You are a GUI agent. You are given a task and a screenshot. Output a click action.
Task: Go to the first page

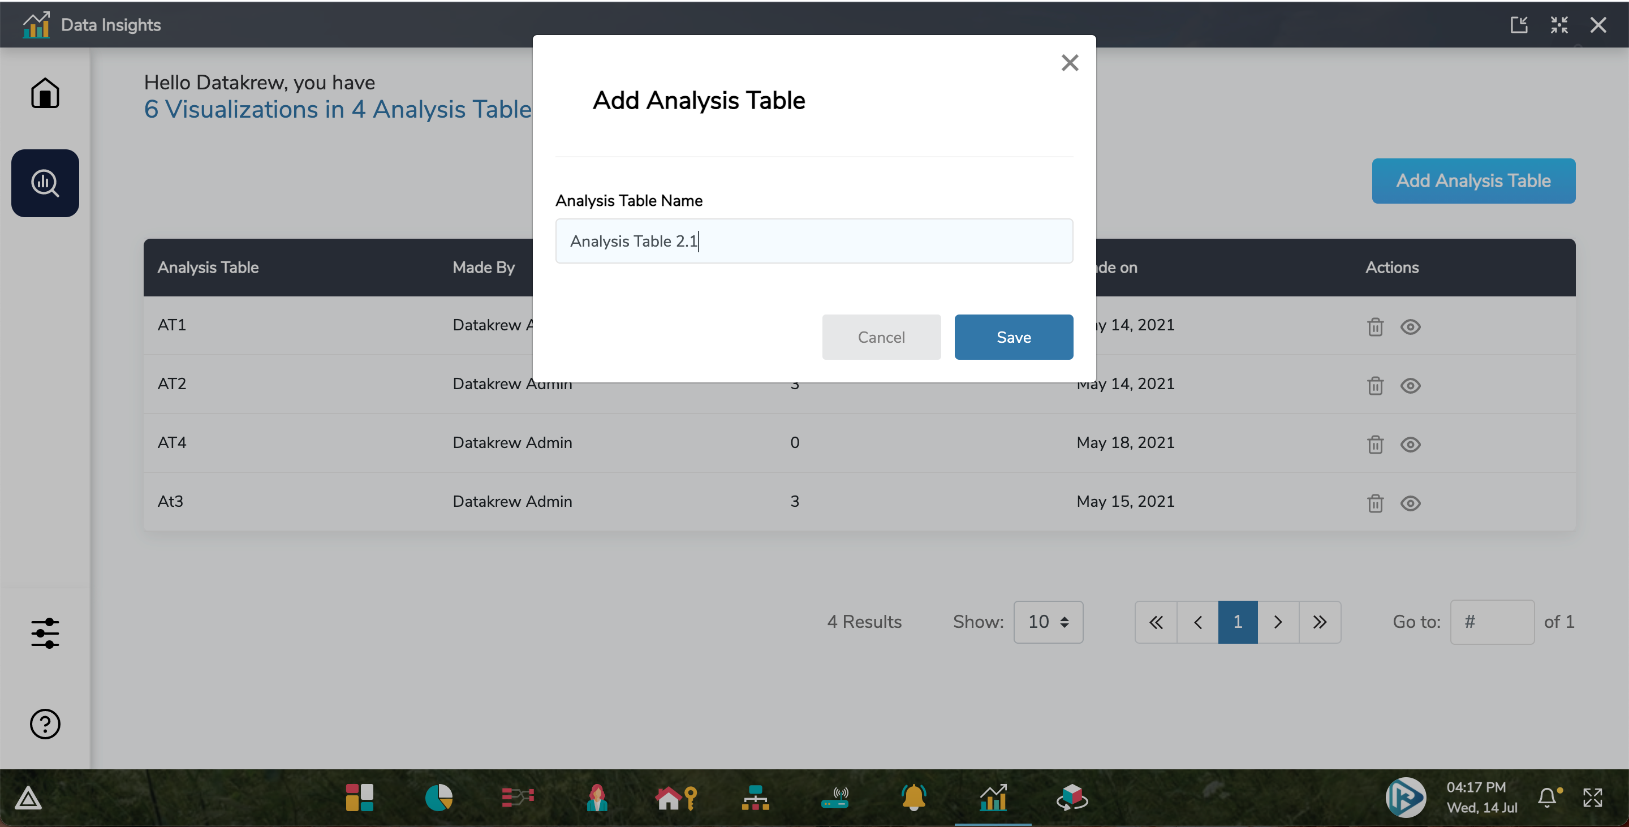click(1156, 622)
